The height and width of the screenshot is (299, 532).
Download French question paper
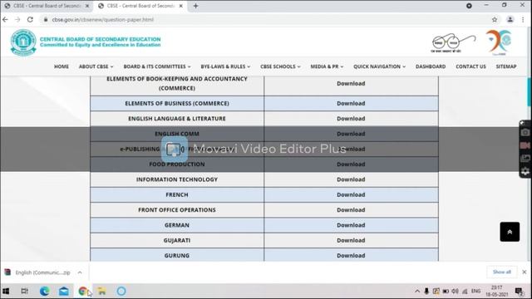(x=351, y=195)
